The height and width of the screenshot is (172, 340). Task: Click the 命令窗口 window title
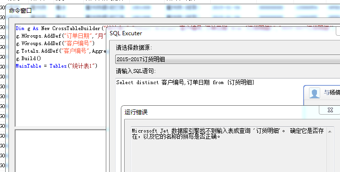point(20,10)
